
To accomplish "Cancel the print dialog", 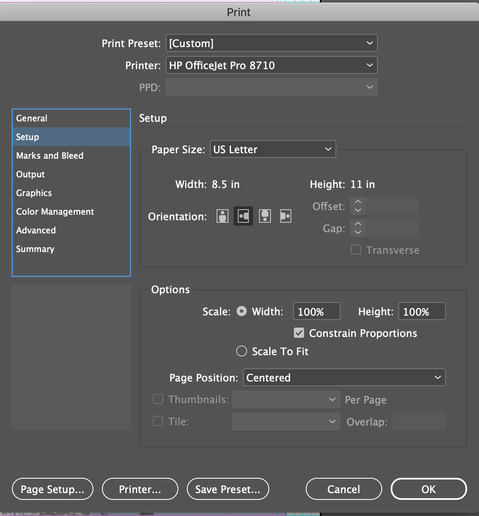I will pos(344,489).
